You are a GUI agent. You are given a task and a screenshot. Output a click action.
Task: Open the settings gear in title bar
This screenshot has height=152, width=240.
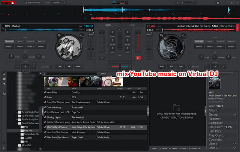217,3
